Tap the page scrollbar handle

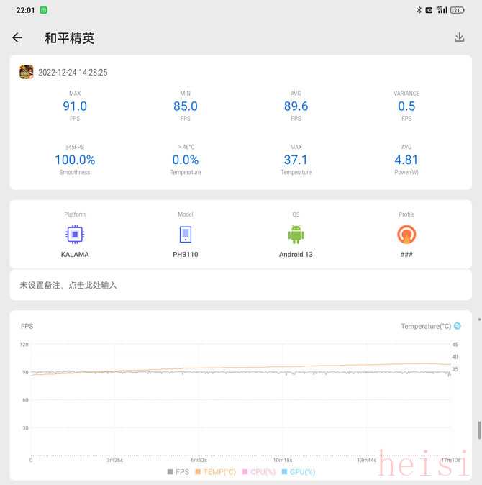(x=479, y=430)
